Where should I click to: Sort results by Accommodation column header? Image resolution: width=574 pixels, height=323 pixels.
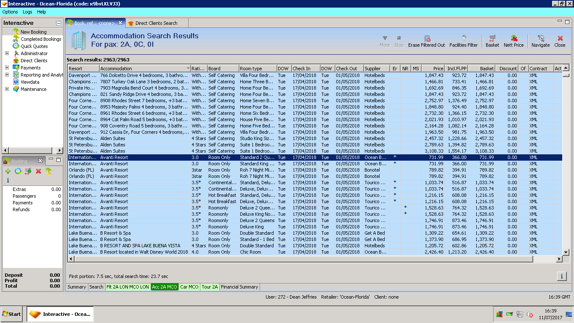pyautogui.click(x=145, y=69)
